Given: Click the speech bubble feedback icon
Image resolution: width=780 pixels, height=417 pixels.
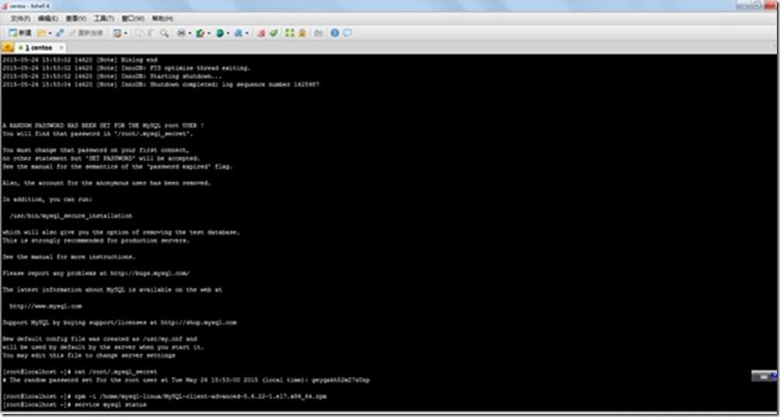Looking at the screenshot, I should point(347,33).
